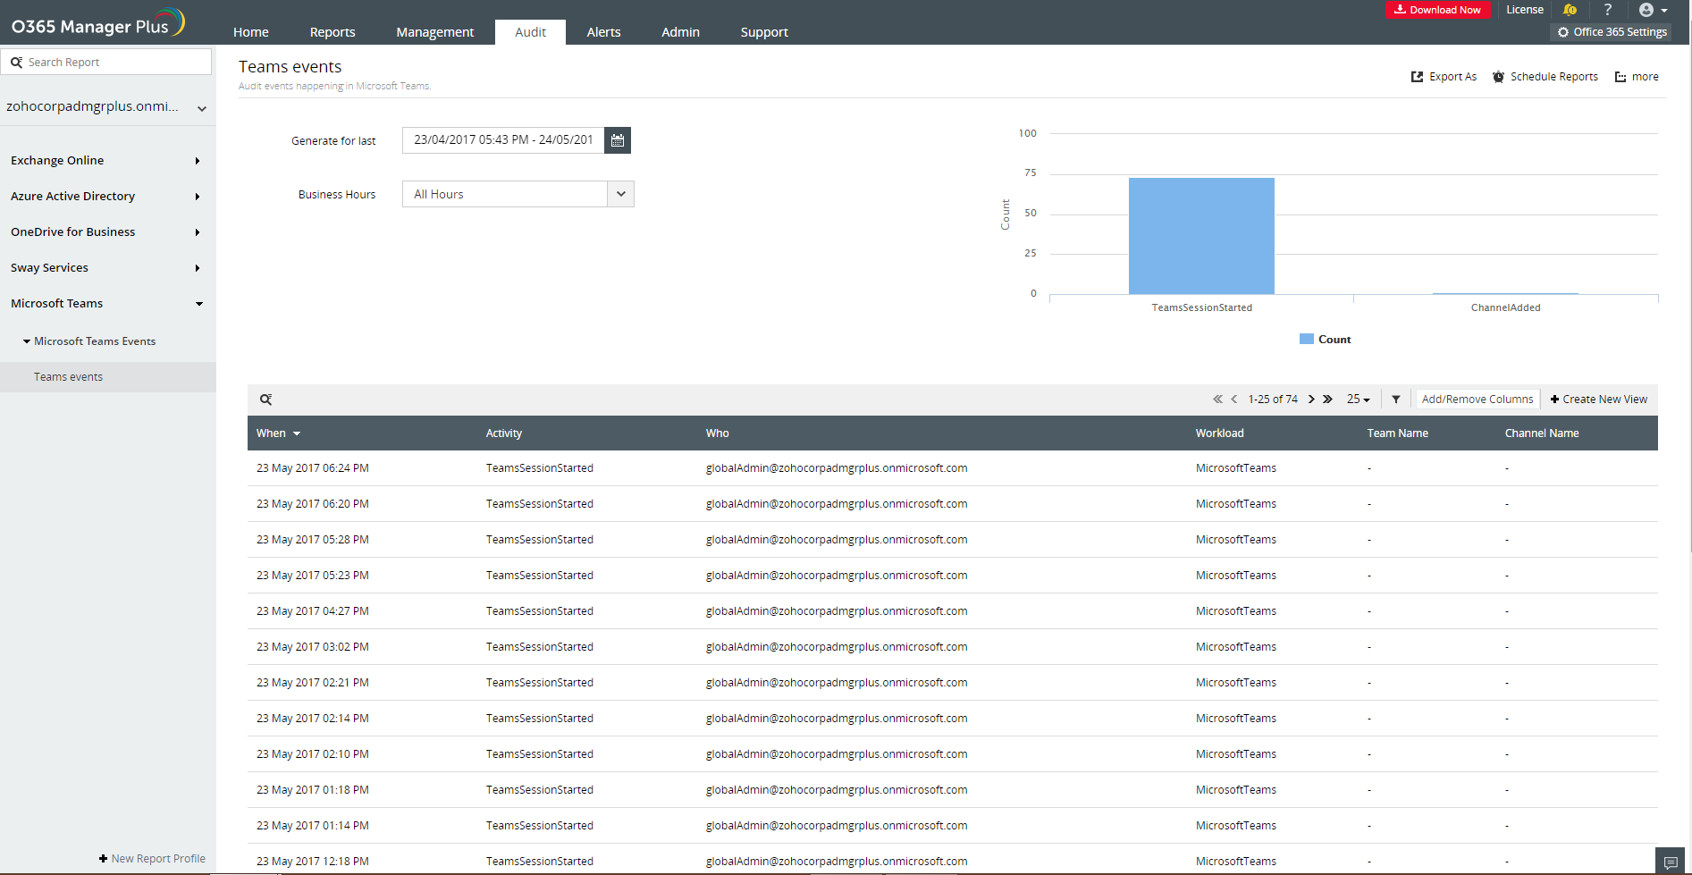Expand OneDrive for Business menu
1692x875 pixels.
click(107, 232)
